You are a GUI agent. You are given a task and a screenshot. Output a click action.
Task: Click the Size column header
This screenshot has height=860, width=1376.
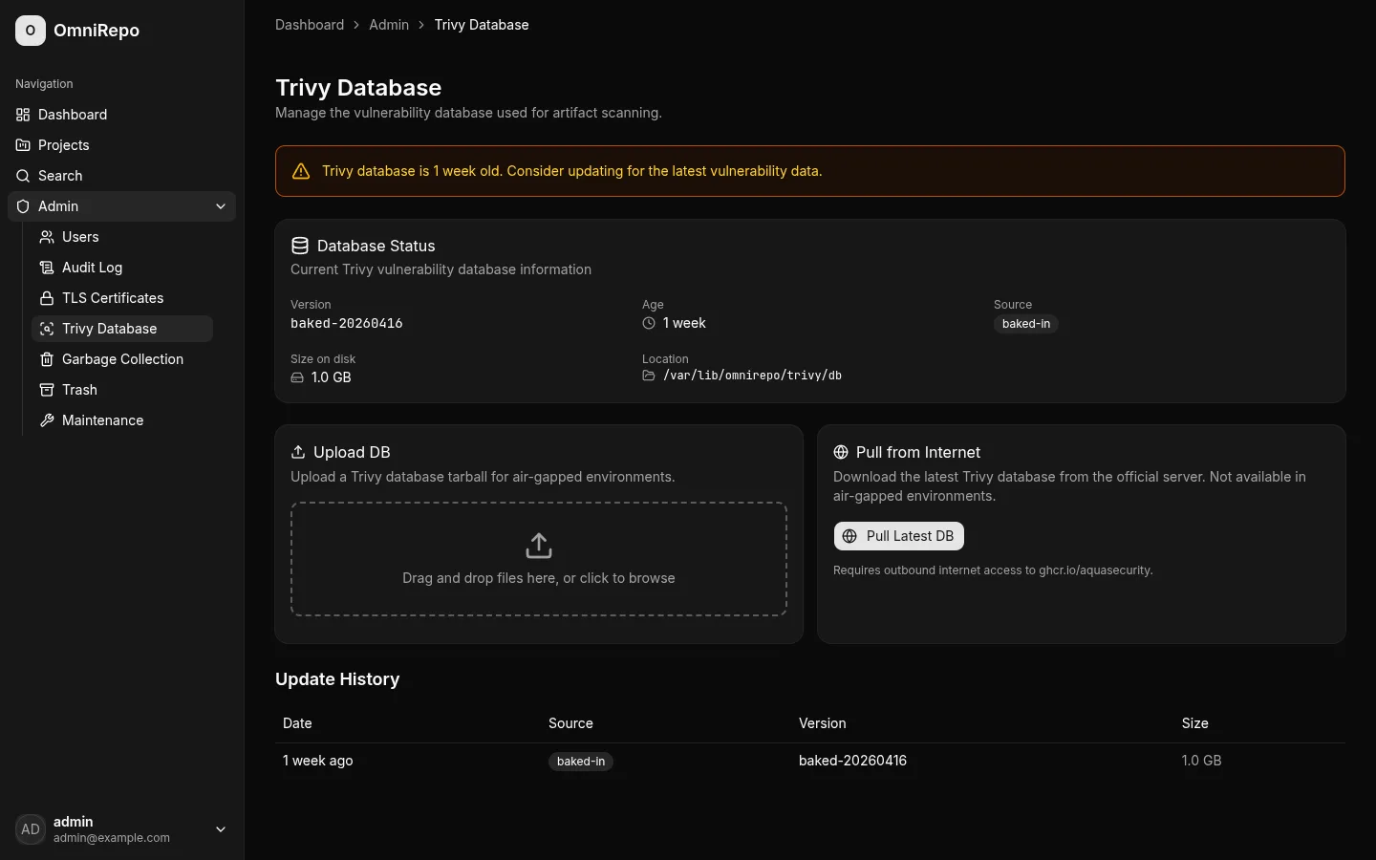point(1194,723)
